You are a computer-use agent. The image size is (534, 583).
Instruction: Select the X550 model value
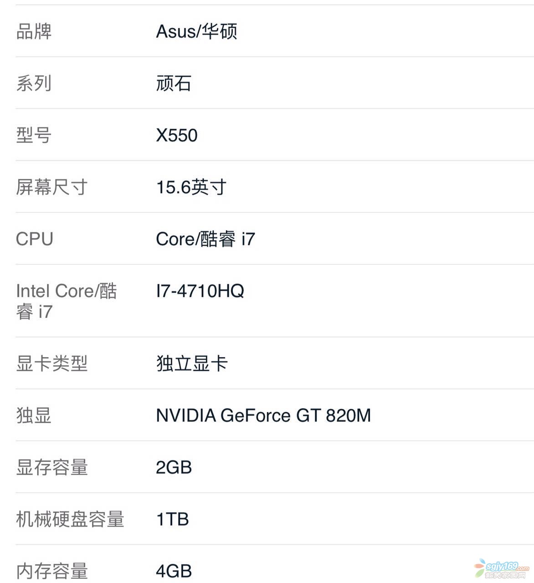[x=177, y=135]
